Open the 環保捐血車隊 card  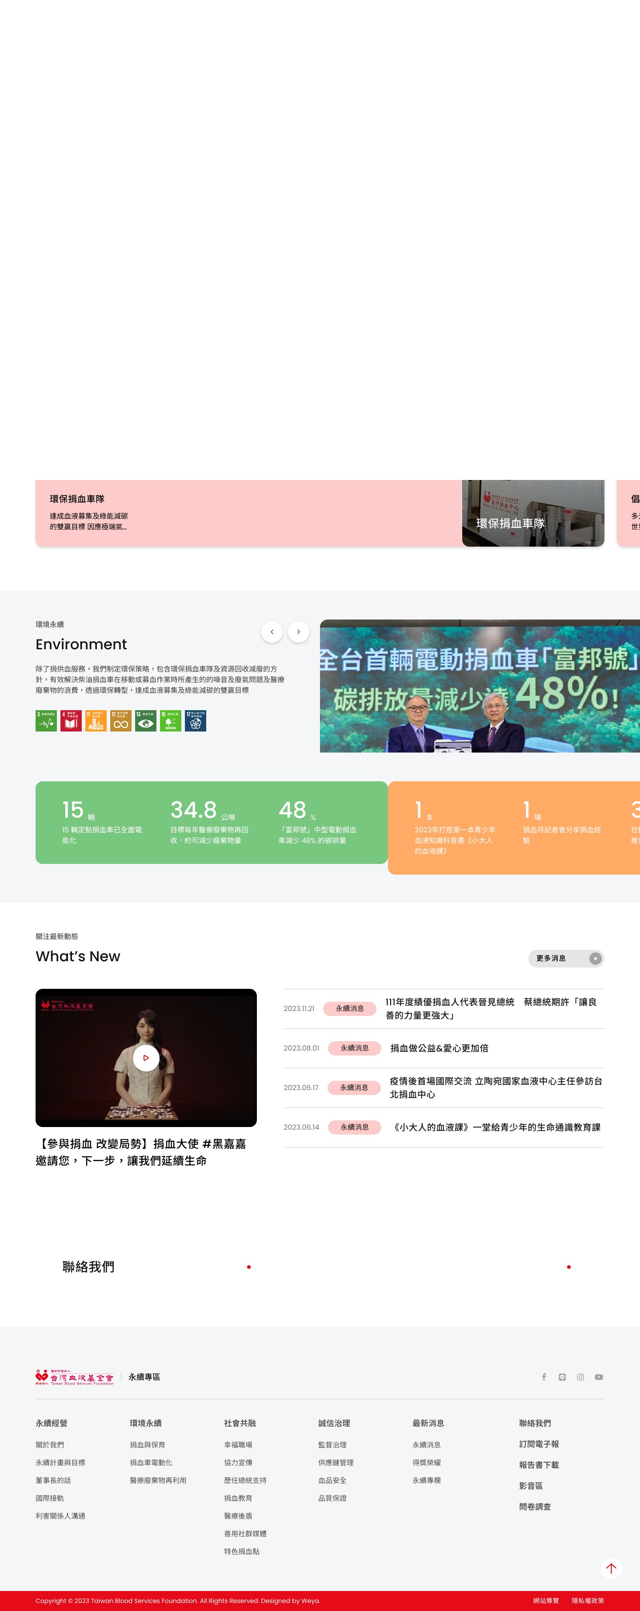click(x=319, y=513)
